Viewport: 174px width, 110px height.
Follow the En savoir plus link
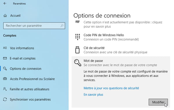(x=93, y=94)
